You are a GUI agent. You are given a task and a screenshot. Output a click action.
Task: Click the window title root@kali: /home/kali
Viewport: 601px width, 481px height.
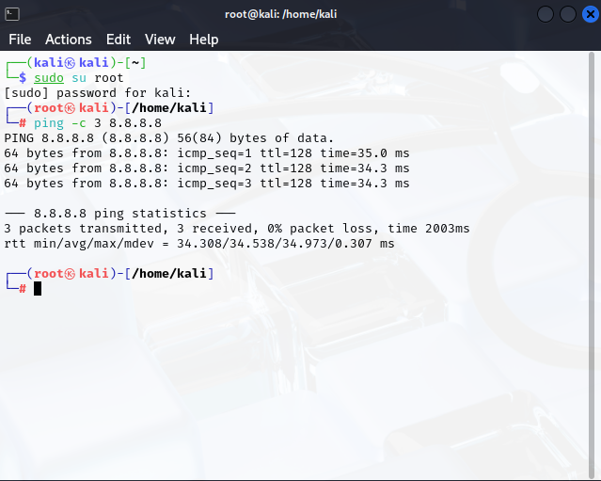[280, 14]
